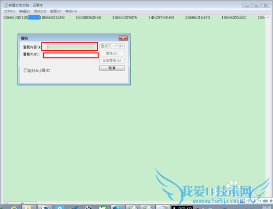Click the 查找内容 input field
The height and width of the screenshot is (209, 273).
tap(71, 47)
